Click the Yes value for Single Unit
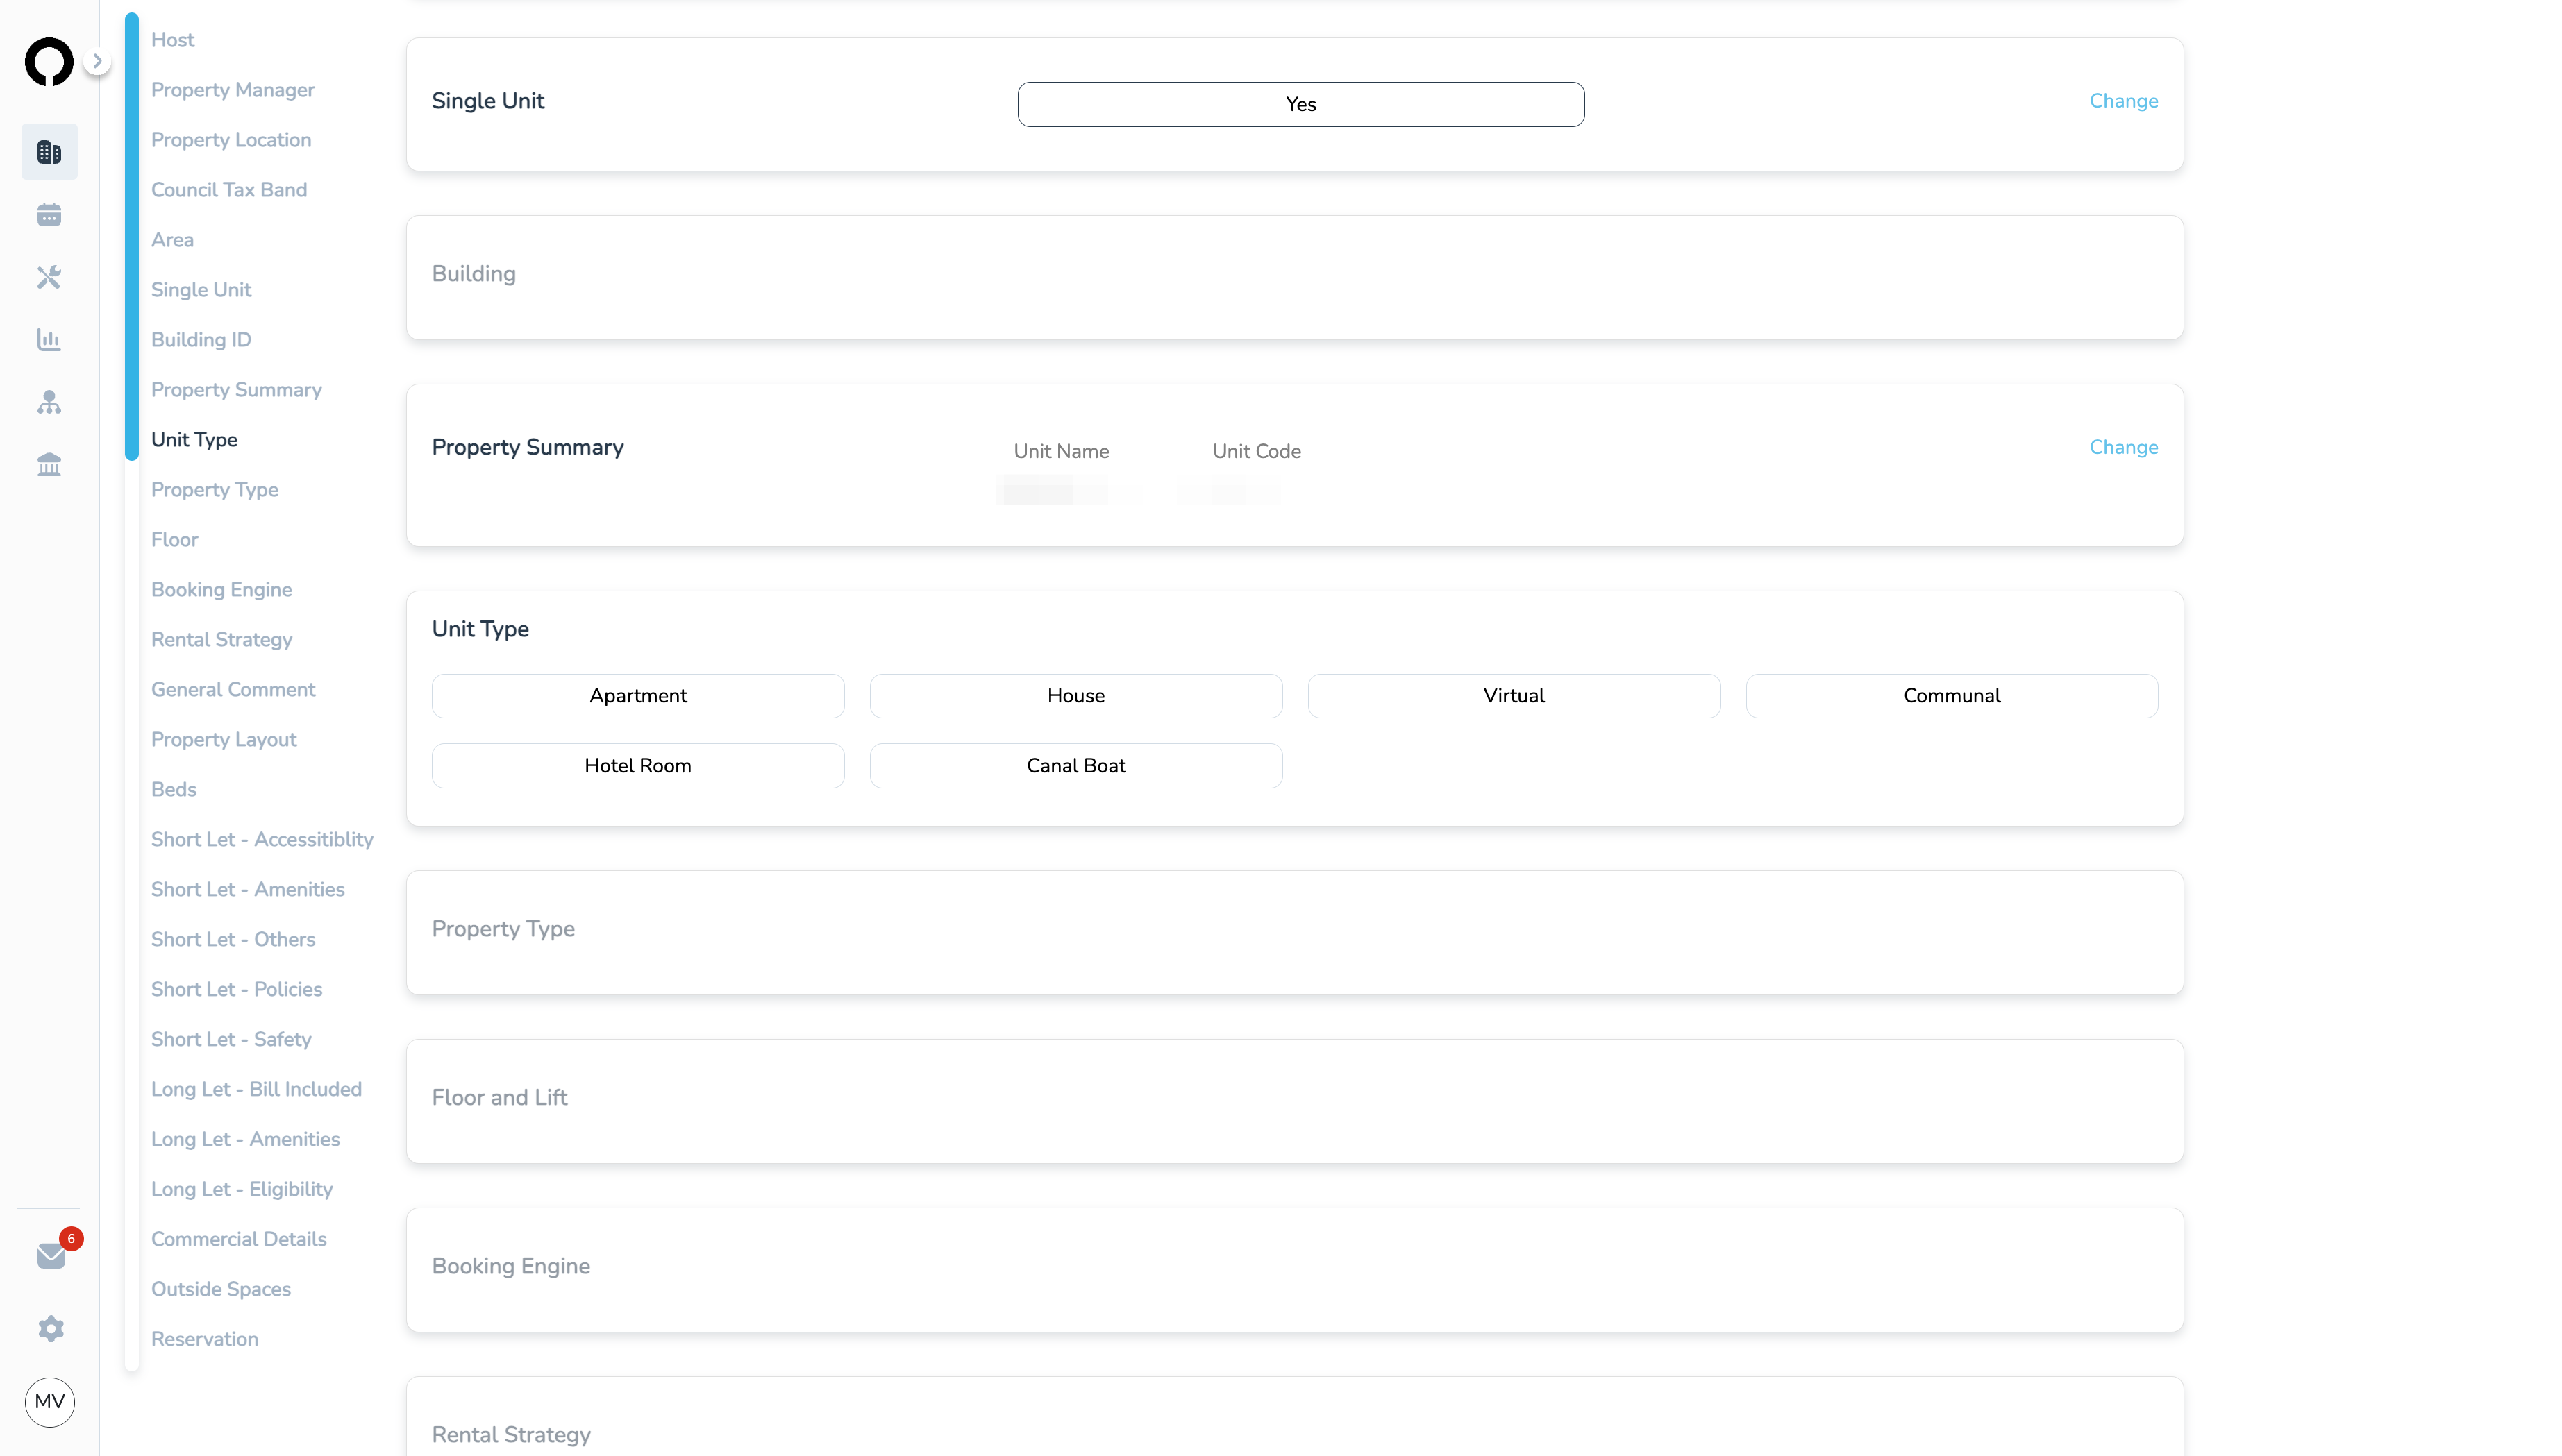The image size is (2562, 1456). point(1302,104)
